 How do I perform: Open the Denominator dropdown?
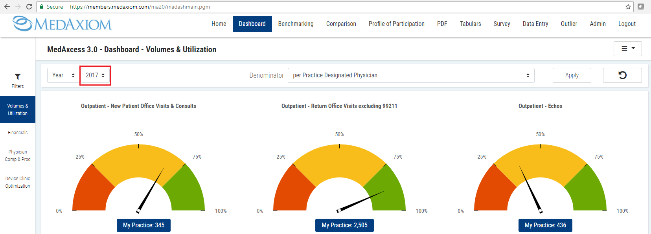[411, 75]
